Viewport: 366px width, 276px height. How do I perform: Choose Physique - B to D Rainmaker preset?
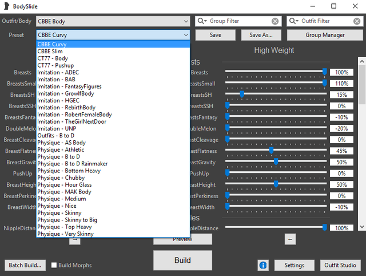[113, 163]
